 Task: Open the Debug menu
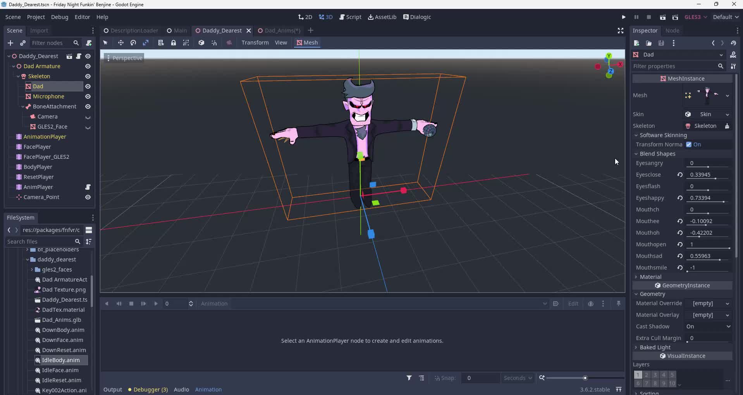60,17
